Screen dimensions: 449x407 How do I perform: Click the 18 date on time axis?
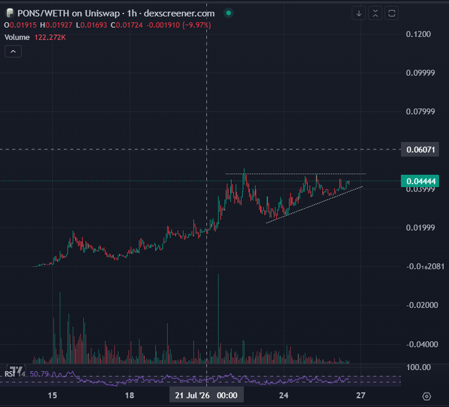[x=129, y=396]
